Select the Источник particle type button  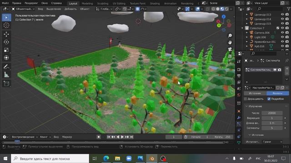click(x=255, y=93)
